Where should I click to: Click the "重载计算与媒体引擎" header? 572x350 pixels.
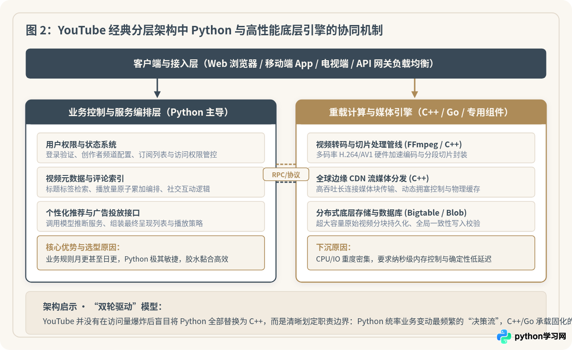click(421, 112)
